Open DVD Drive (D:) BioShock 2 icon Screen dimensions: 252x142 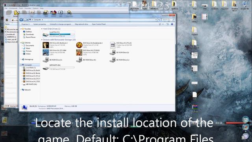pyautogui.click(x=46, y=45)
